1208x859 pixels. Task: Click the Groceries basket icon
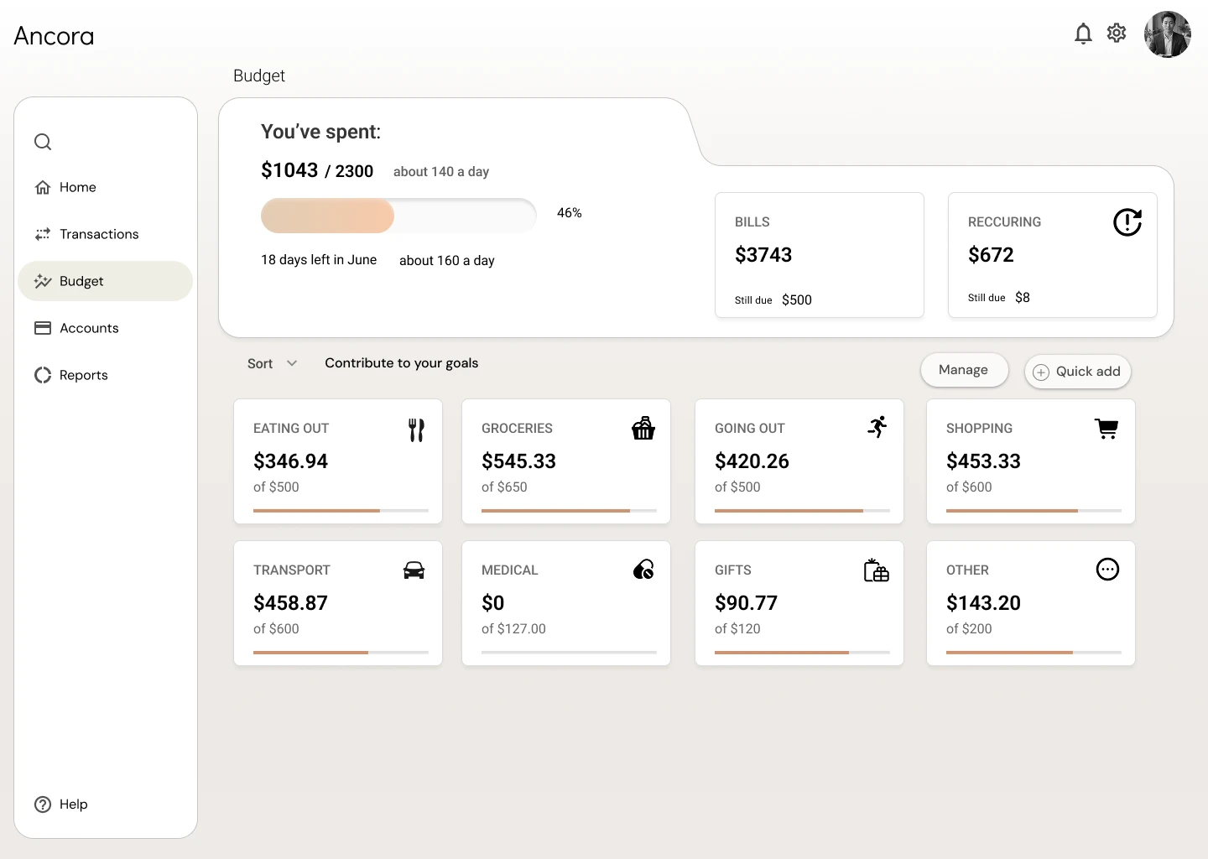click(x=643, y=428)
